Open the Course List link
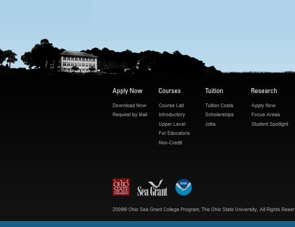 point(171,105)
